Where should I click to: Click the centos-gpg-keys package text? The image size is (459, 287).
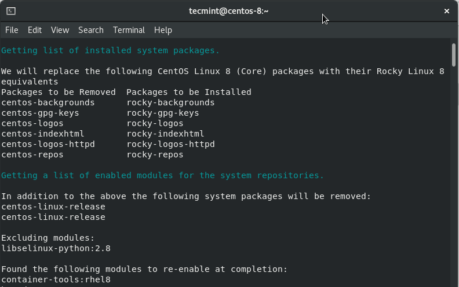click(x=40, y=113)
